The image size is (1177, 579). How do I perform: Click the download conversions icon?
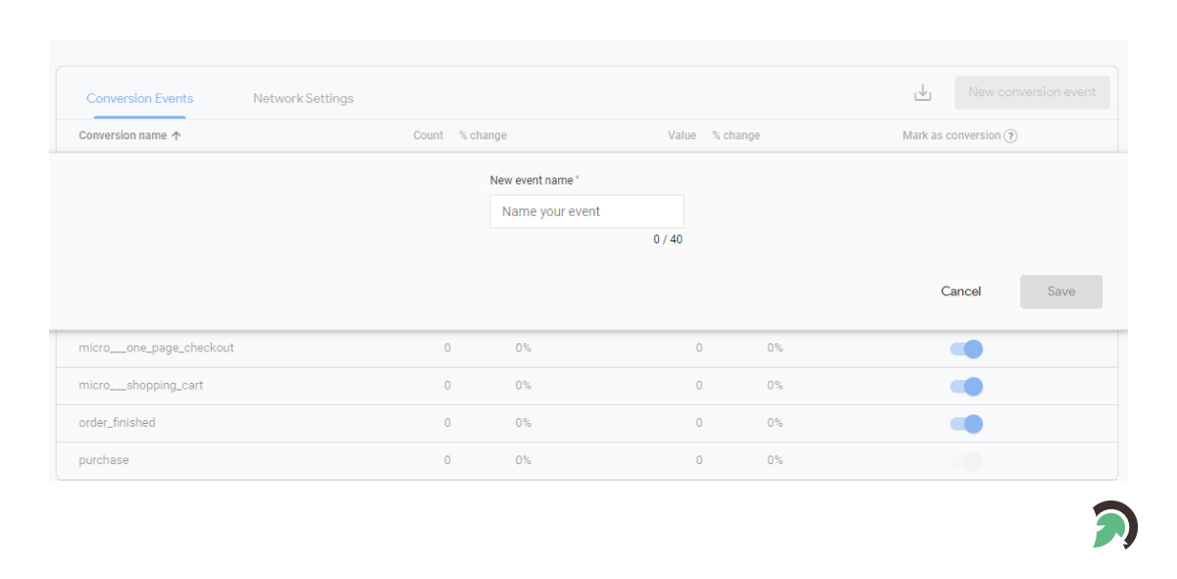[x=922, y=92]
